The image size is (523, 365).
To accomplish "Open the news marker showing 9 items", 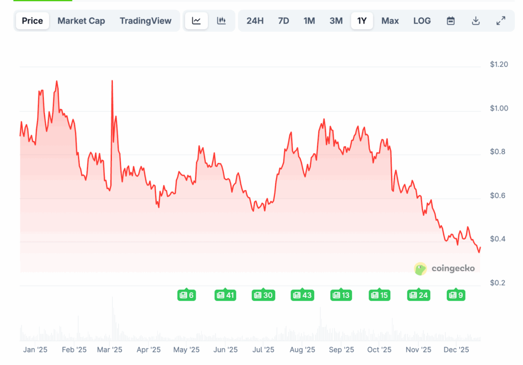I will [456, 295].
